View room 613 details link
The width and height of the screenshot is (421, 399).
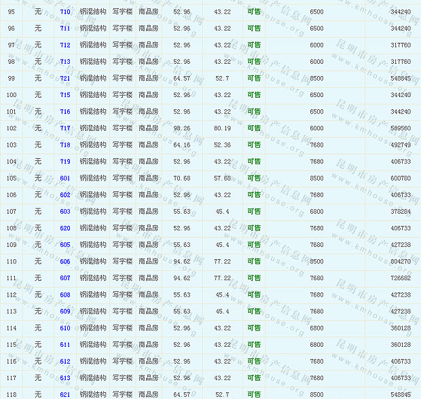65,378
